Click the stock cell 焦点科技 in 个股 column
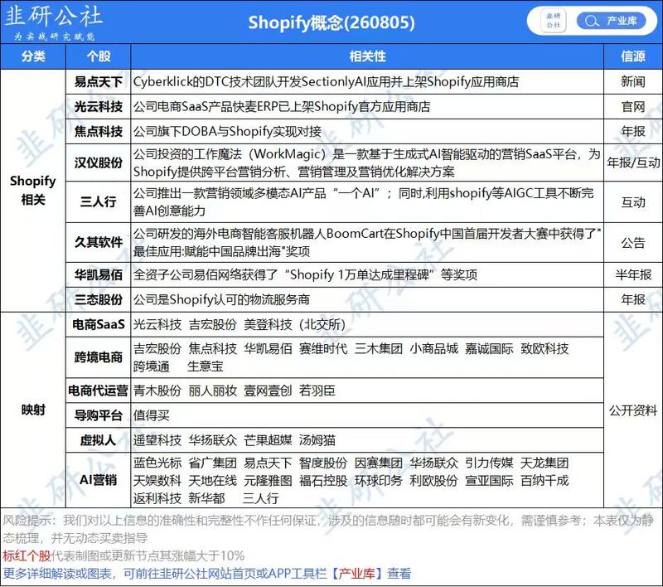Screen dimensions: 663x587 coord(98,132)
